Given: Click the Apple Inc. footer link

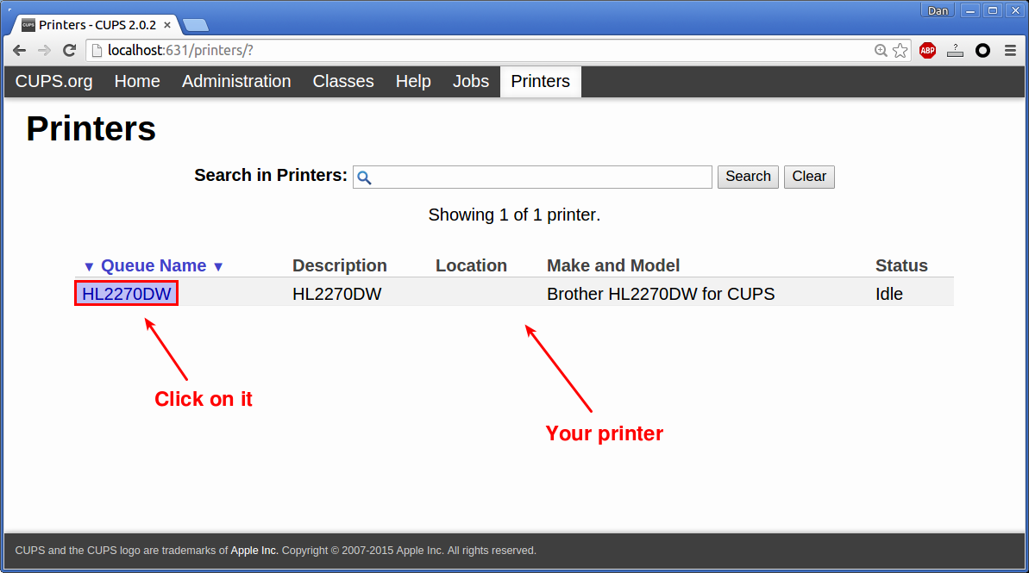Looking at the screenshot, I should pos(254,551).
